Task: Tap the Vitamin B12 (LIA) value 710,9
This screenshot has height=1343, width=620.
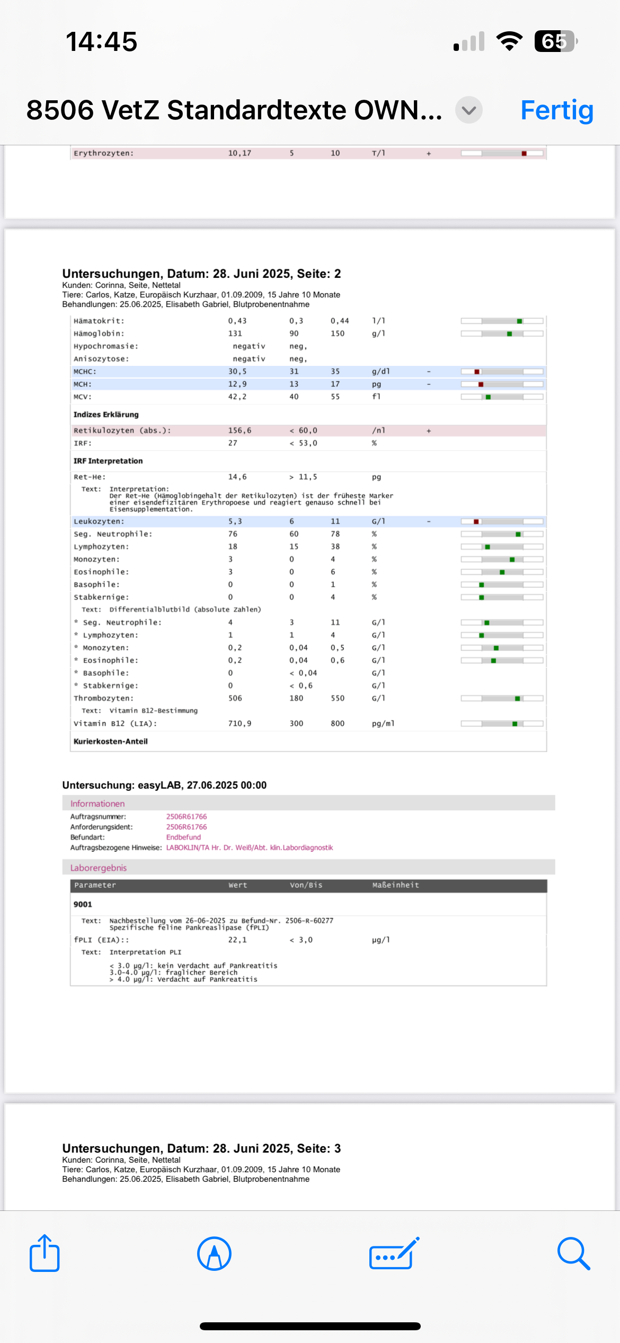Action: point(240,723)
